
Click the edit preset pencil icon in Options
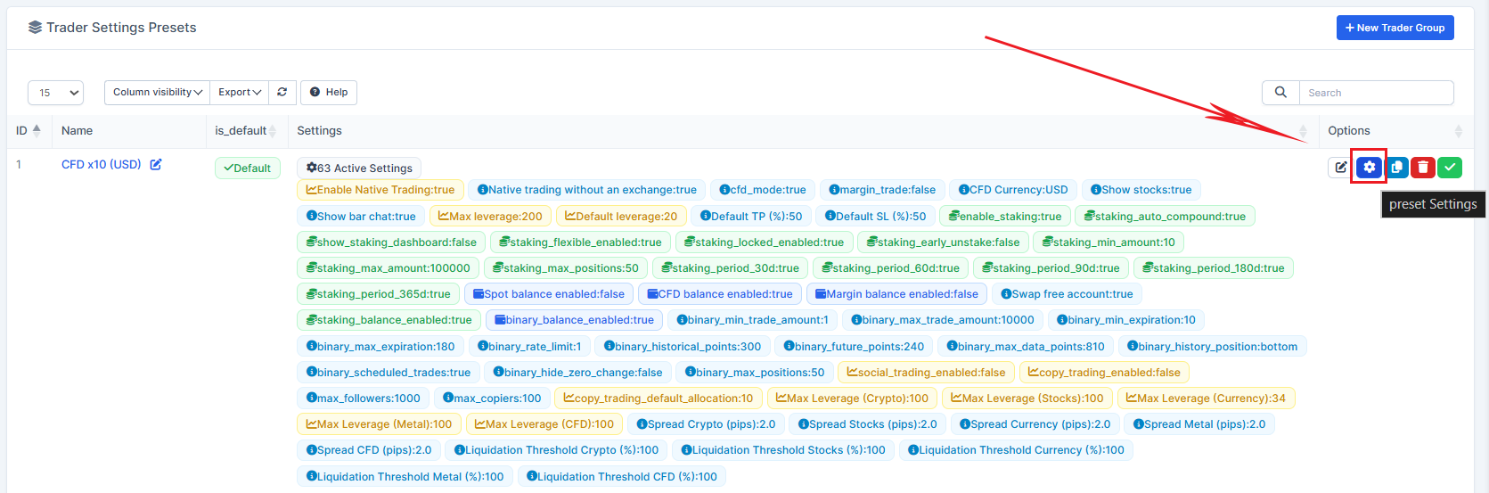click(1340, 167)
